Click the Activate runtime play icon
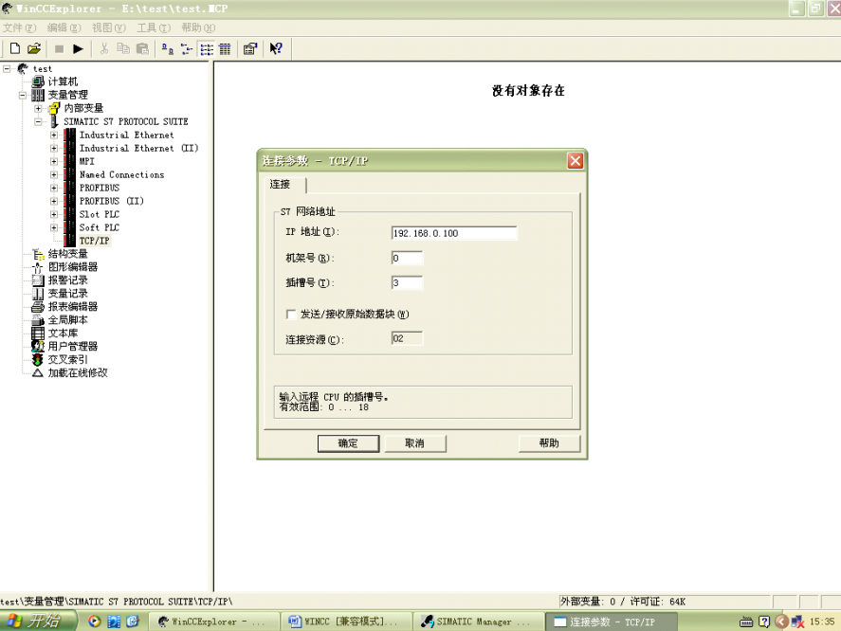This screenshot has width=841, height=631. point(78,48)
